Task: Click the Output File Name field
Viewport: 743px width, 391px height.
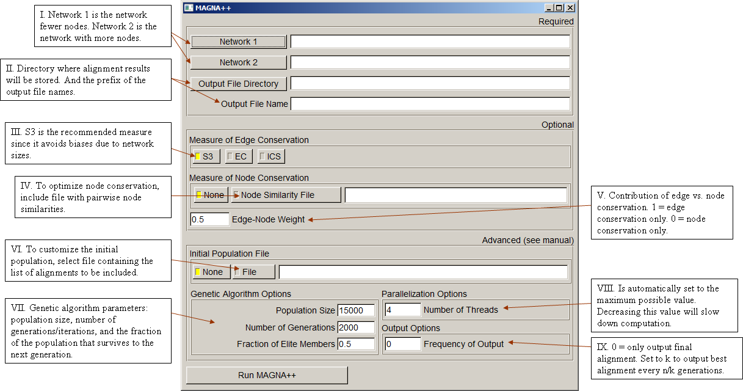Action: pyautogui.click(x=430, y=104)
